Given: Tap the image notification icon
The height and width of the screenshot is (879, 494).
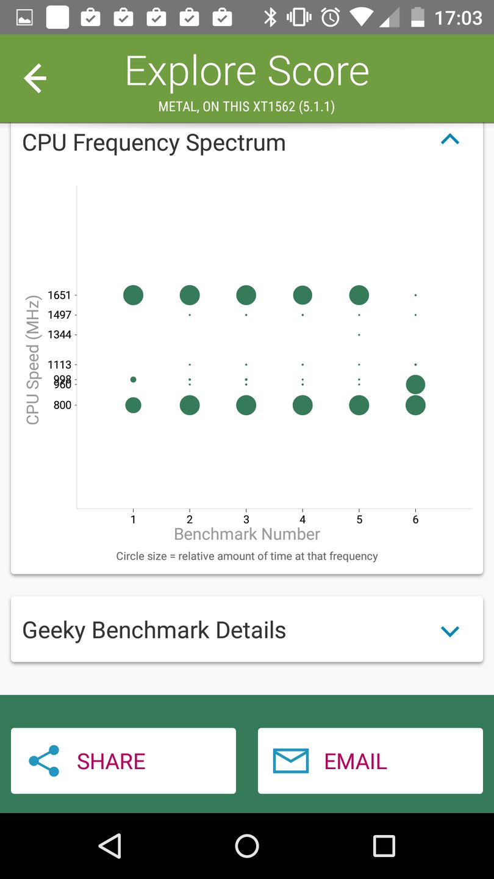Looking at the screenshot, I should pyautogui.click(x=24, y=17).
